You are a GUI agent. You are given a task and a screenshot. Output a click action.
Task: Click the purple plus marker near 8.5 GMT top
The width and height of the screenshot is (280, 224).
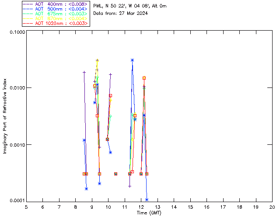[x=84, y=72]
